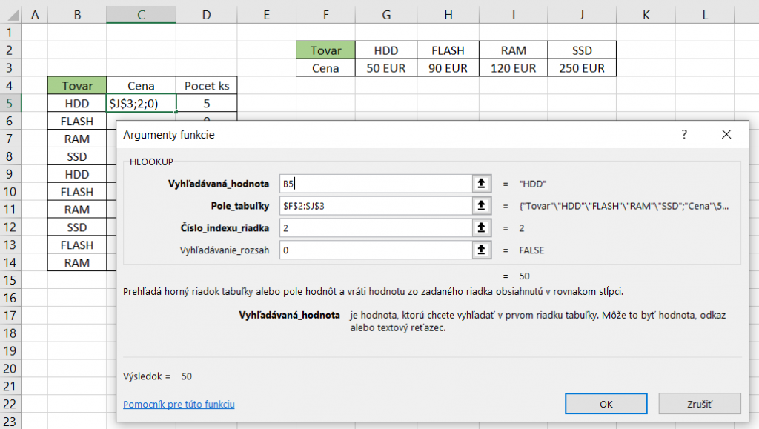Image resolution: width=759 pixels, height=429 pixels.
Task: Click the Cena header in cell C4
Action: pyautogui.click(x=141, y=86)
